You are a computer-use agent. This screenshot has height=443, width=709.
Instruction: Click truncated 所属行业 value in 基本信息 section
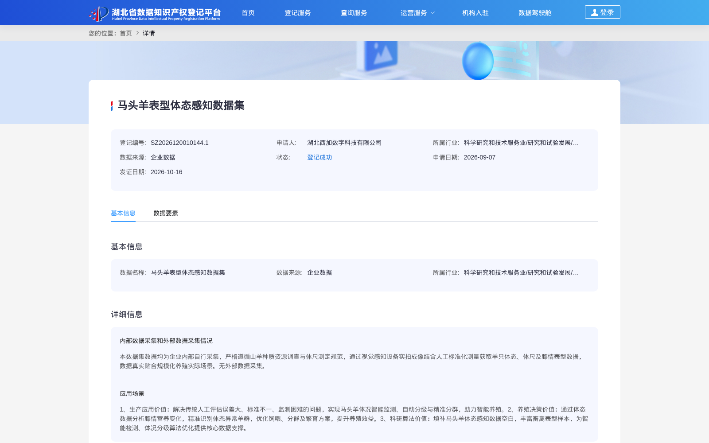pyautogui.click(x=521, y=272)
